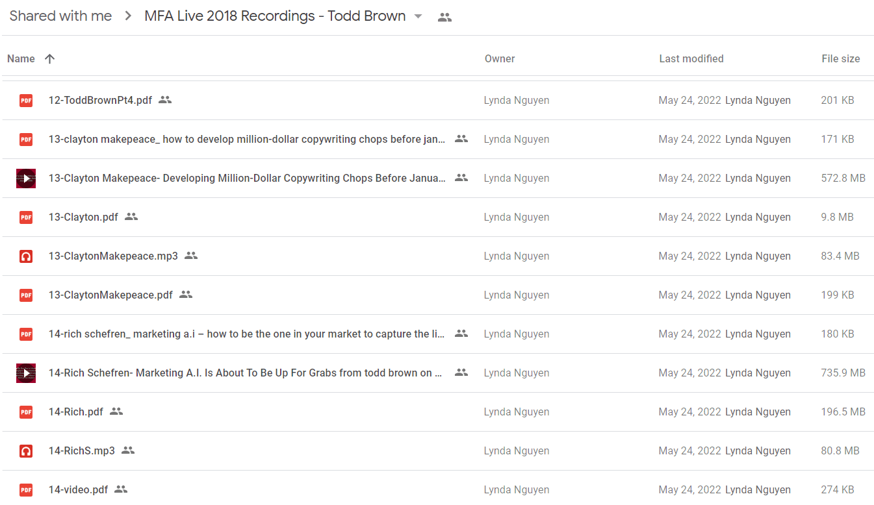Open the video thumbnail for 14-Rich Schefren- Marketing A.I.
Viewport: 874px width, 505px height.
point(26,373)
